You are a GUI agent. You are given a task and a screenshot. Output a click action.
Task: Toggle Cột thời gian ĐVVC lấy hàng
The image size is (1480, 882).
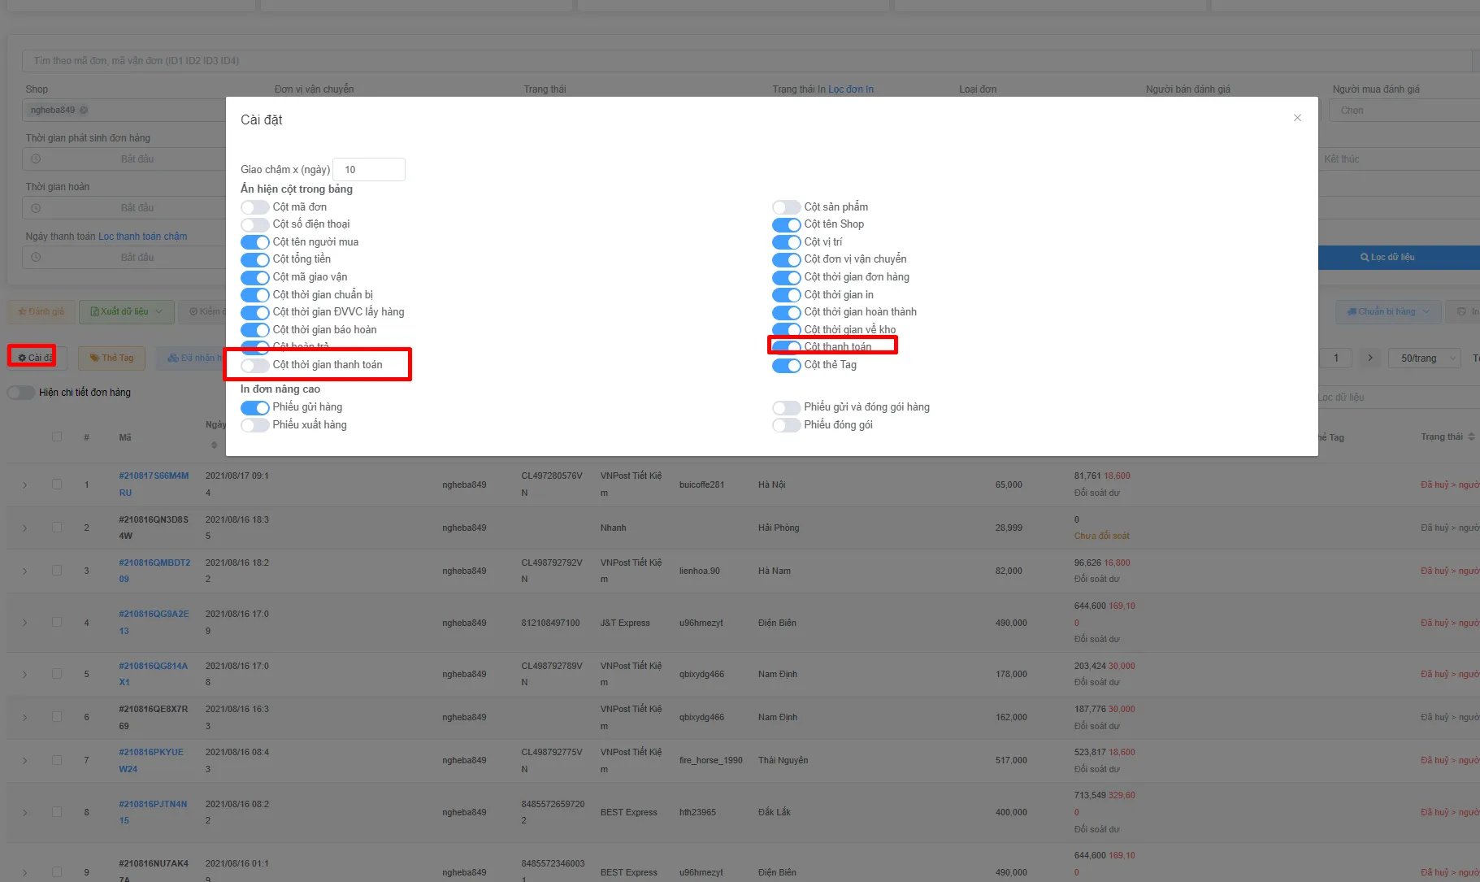click(254, 312)
